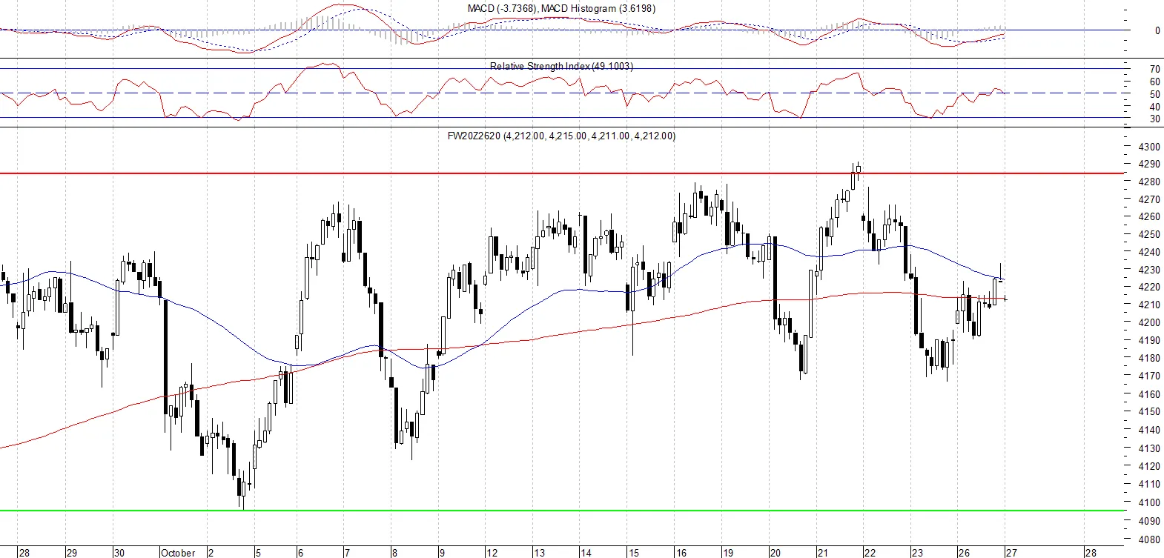Click the MACD Histogram (3.6198) title text
Image resolution: width=1164 pixels, height=558 pixels.
(598, 8)
